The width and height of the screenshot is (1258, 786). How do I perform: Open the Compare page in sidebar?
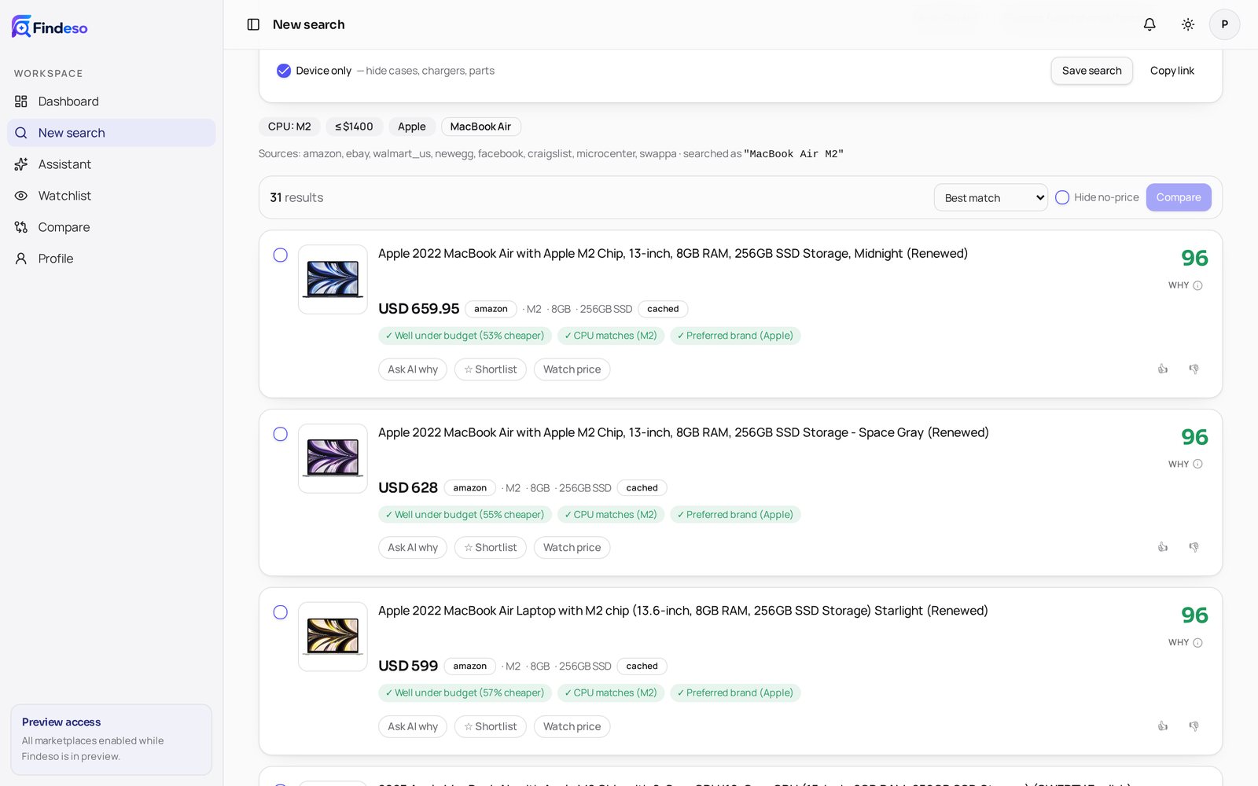click(x=111, y=227)
